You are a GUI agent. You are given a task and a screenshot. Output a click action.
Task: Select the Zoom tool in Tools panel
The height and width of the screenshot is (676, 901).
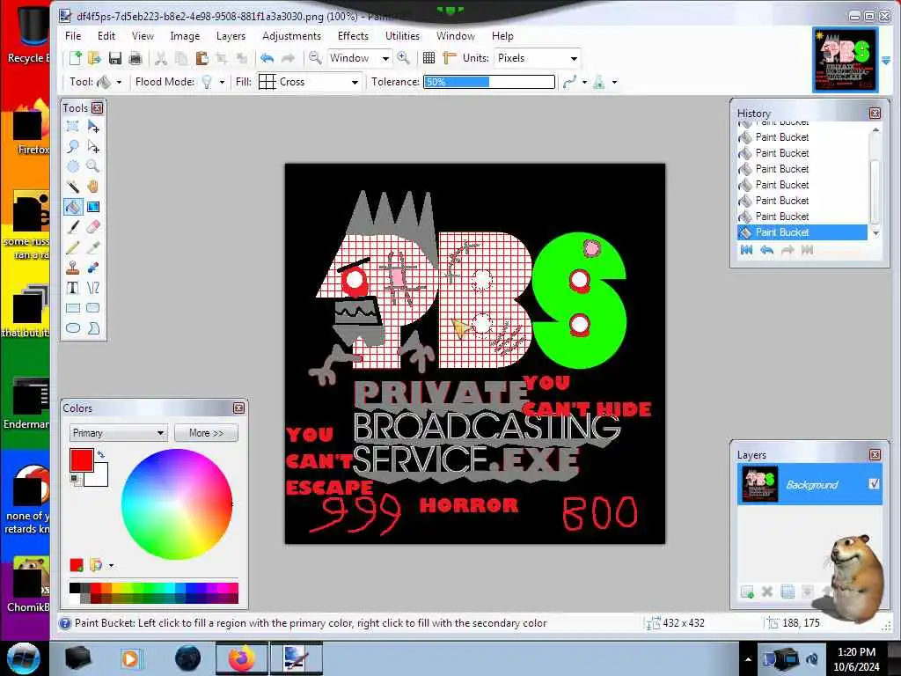coord(93,166)
